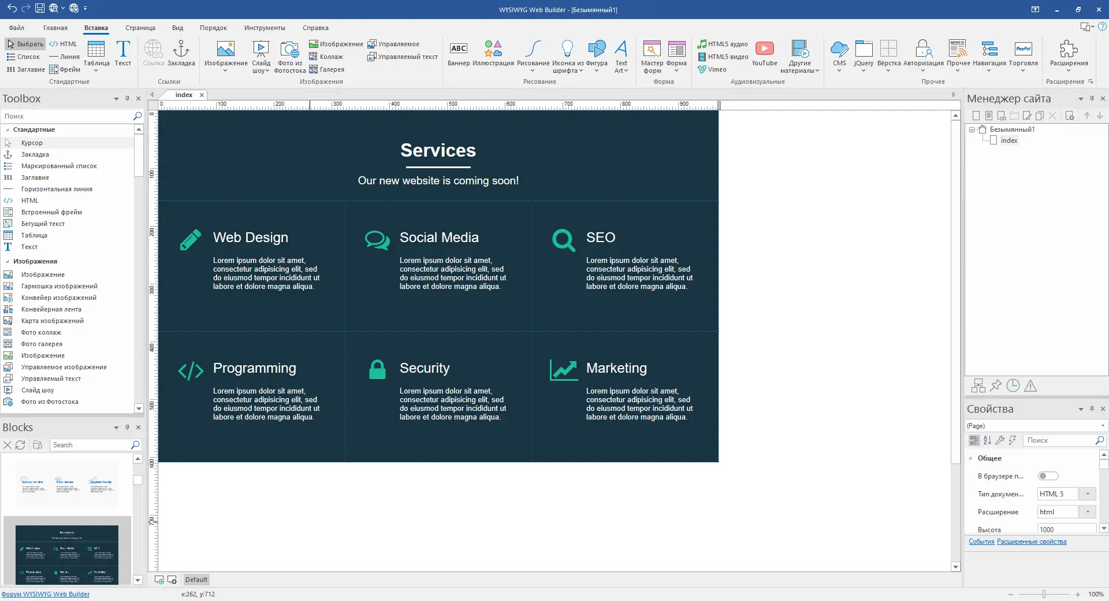Insert an Иллюстрация clipart object
This screenshot has height=601, width=1109.
(x=493, y=53)
